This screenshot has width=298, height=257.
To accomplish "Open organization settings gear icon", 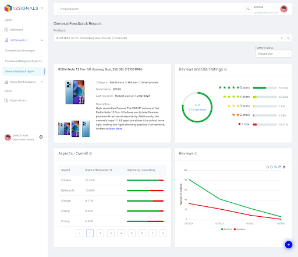I will [x=41, y=137].
